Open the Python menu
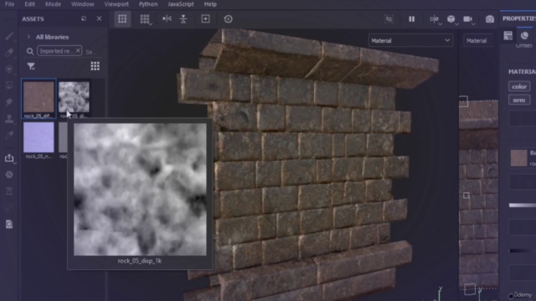Image resolution: width=536 pixels, height=301 pixels. pyautogui.click(x=148, y=4)
